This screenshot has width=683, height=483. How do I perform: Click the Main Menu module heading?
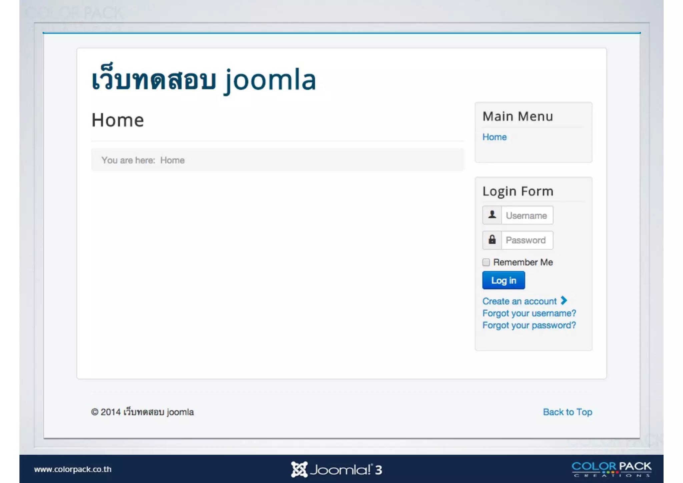(x=518, y=116)
